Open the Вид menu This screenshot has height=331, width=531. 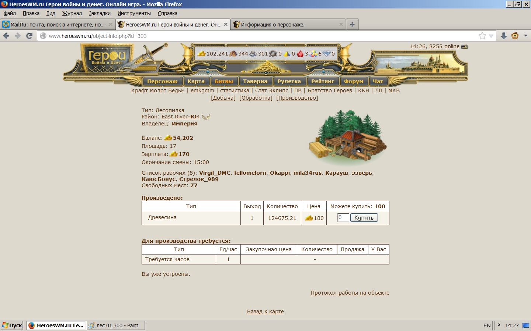pos(51,13)
